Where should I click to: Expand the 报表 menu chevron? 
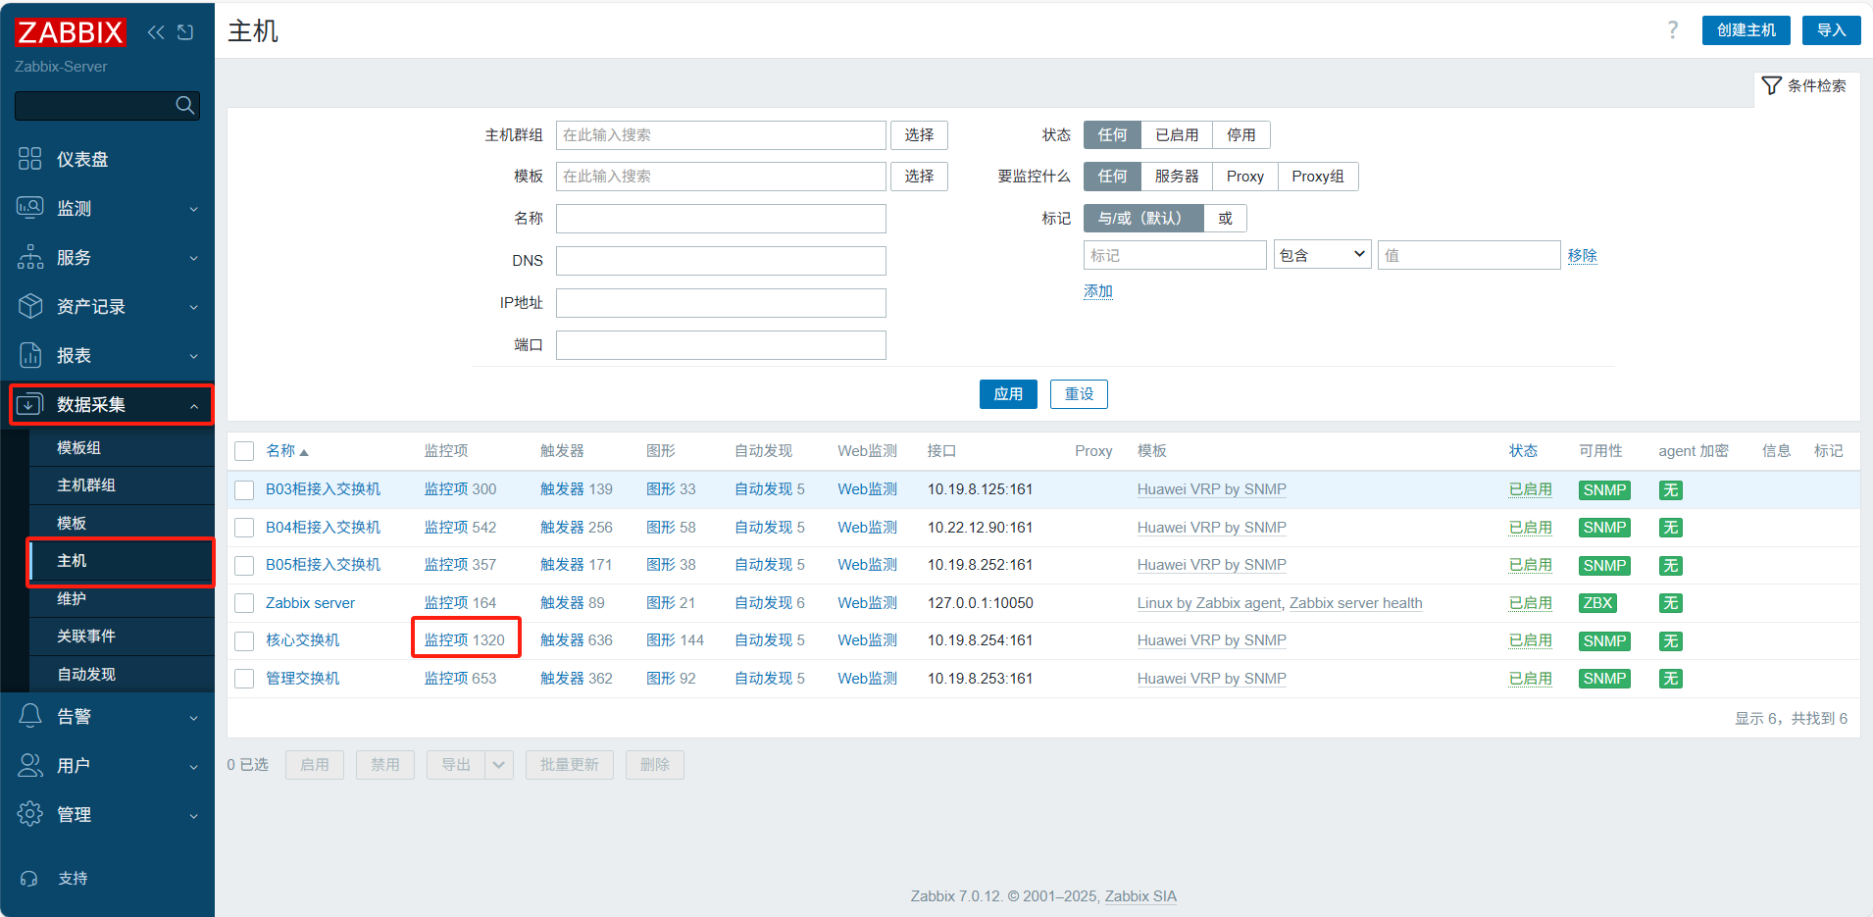point(194,356)
